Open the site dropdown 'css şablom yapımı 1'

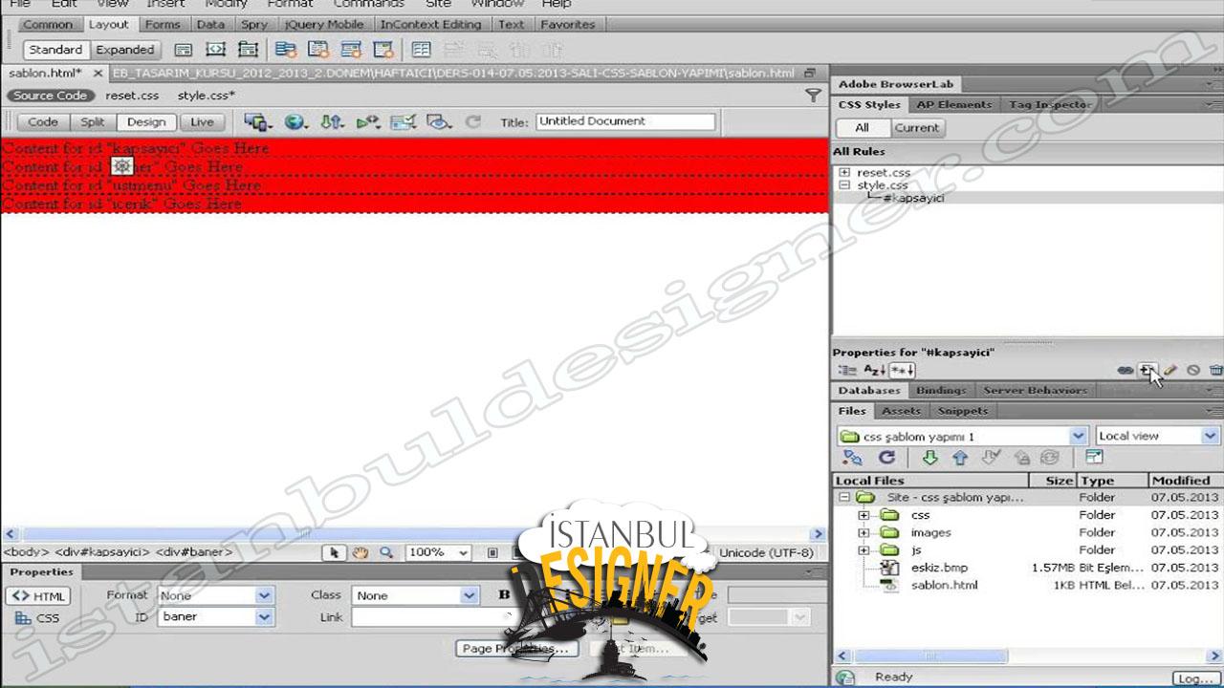click(962, 436)
